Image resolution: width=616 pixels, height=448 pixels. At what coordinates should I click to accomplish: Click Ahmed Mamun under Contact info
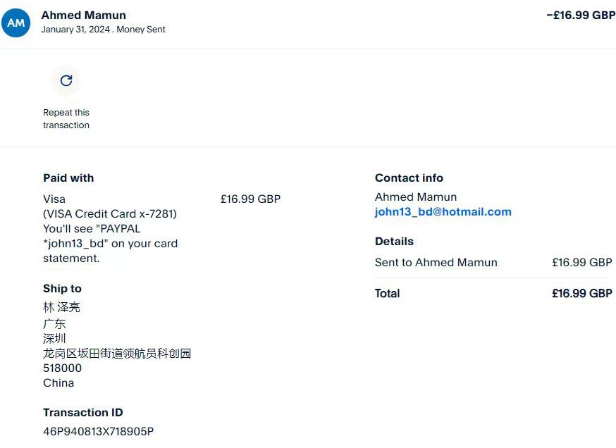pos(416,197)
